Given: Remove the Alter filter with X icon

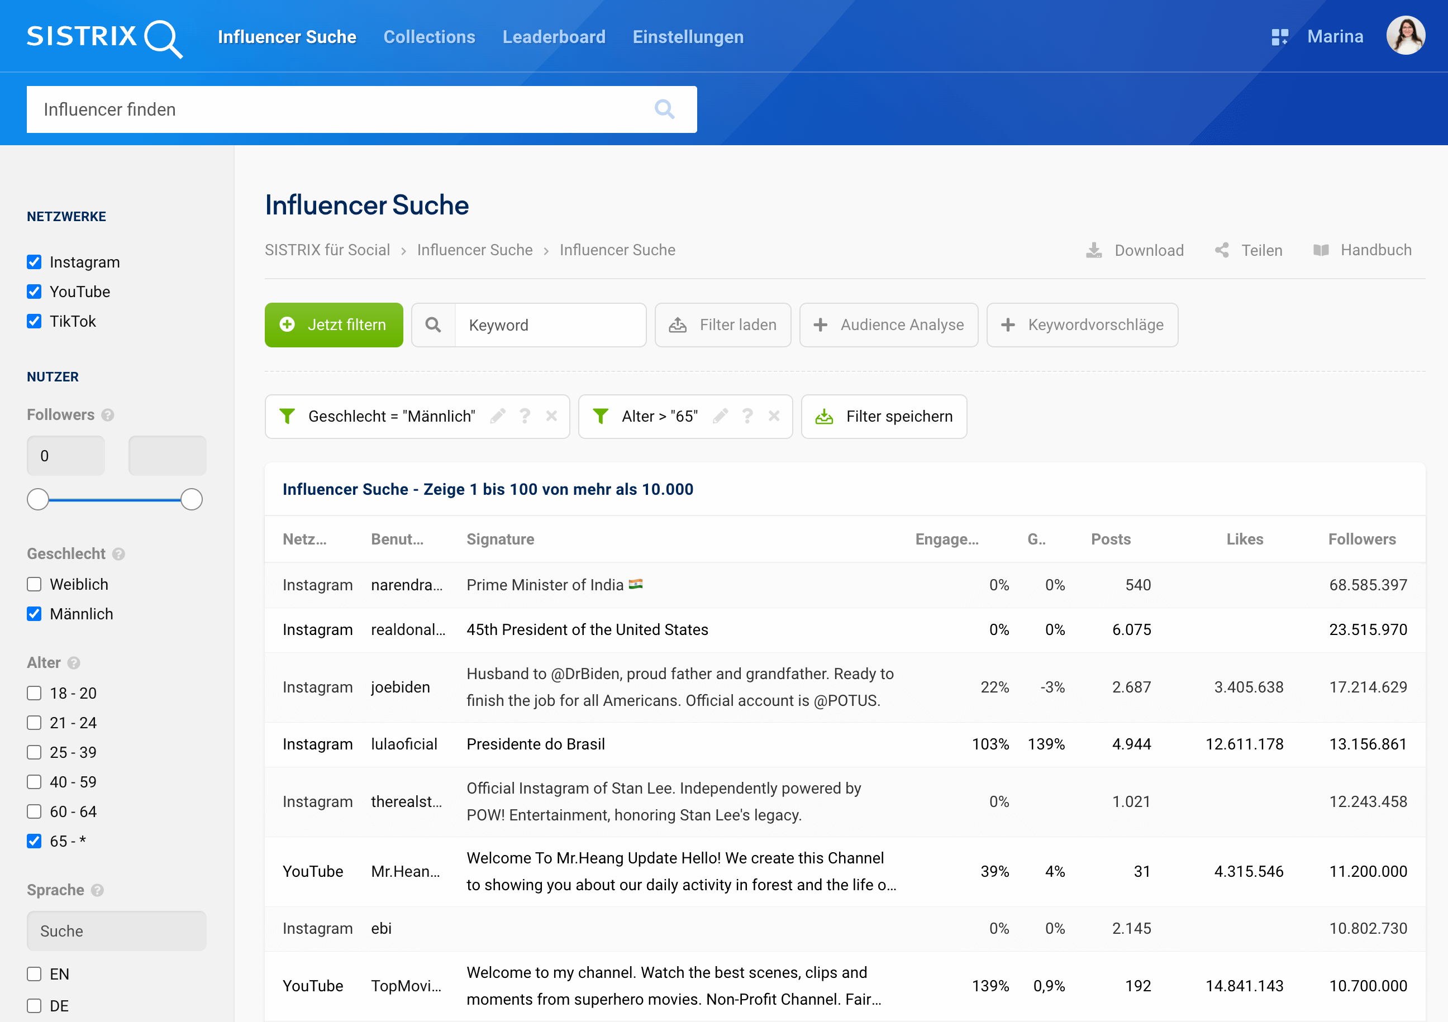Looking at the screenshot, I should click(x=774, y=416).
